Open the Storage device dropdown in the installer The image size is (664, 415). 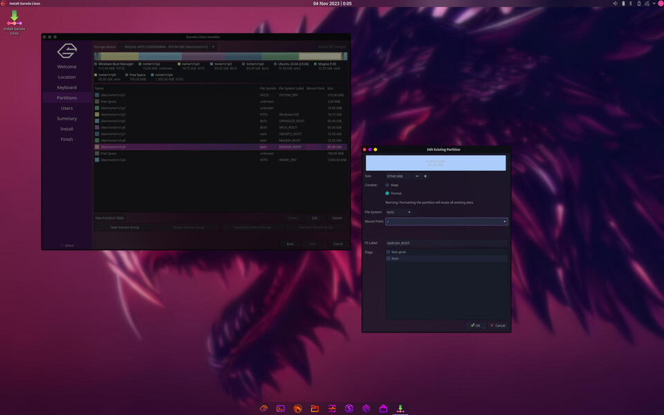point(168,46)
